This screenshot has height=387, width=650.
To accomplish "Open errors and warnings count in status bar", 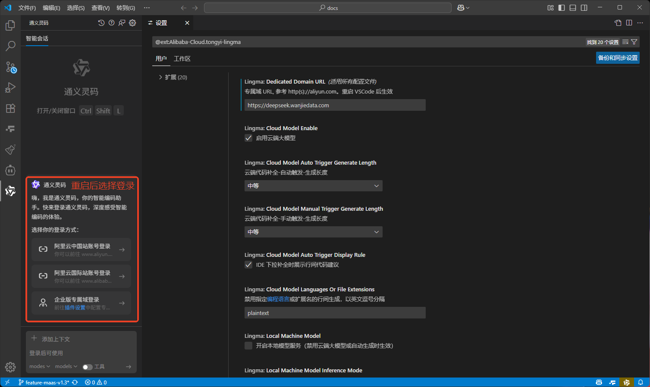I will [96, 382].
